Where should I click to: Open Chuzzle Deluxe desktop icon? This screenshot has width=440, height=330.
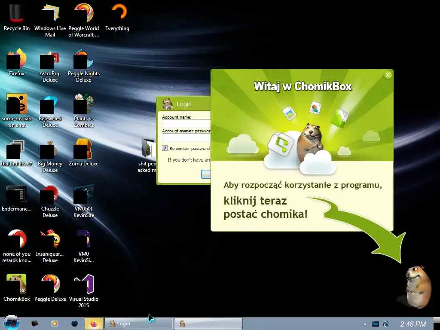[50, 201]
